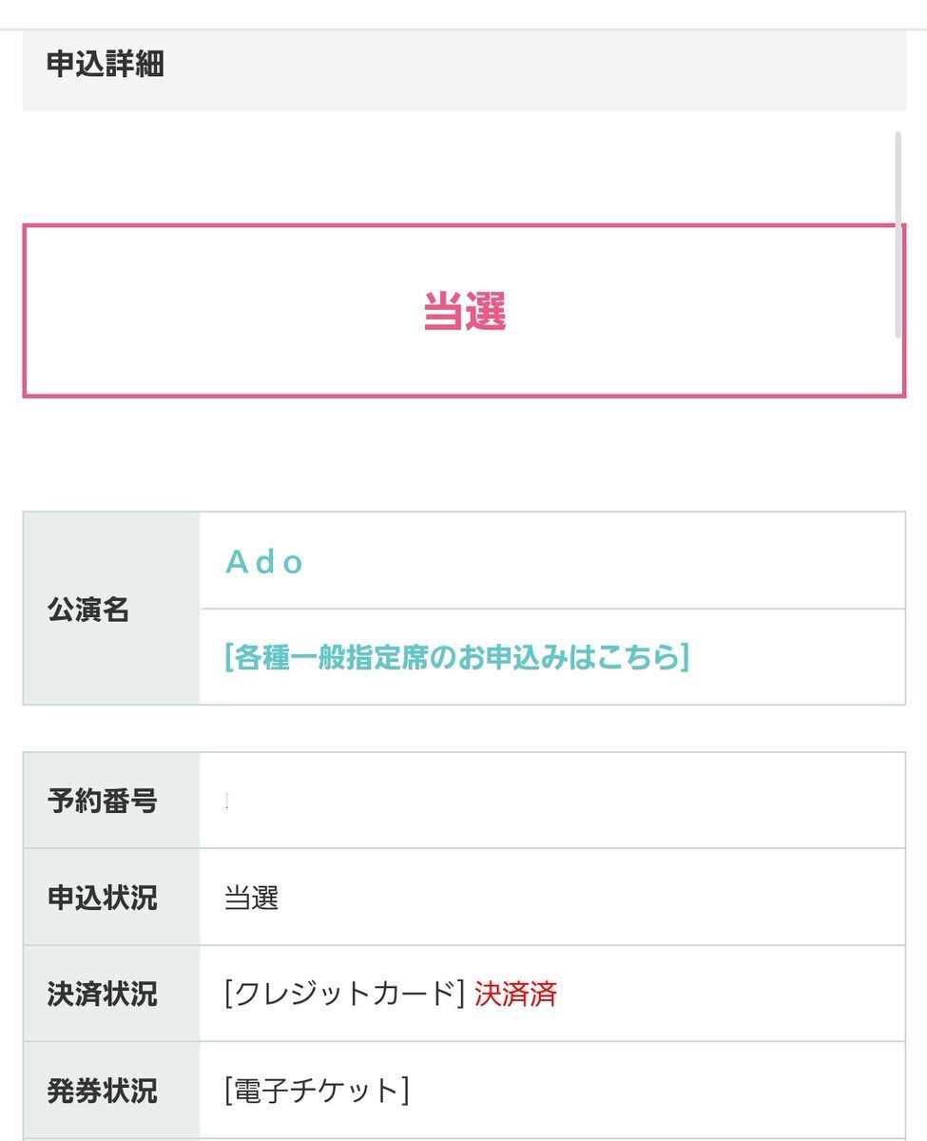
Task: Click the white bar above 申込詳細 header
Action: coord(464,13)
